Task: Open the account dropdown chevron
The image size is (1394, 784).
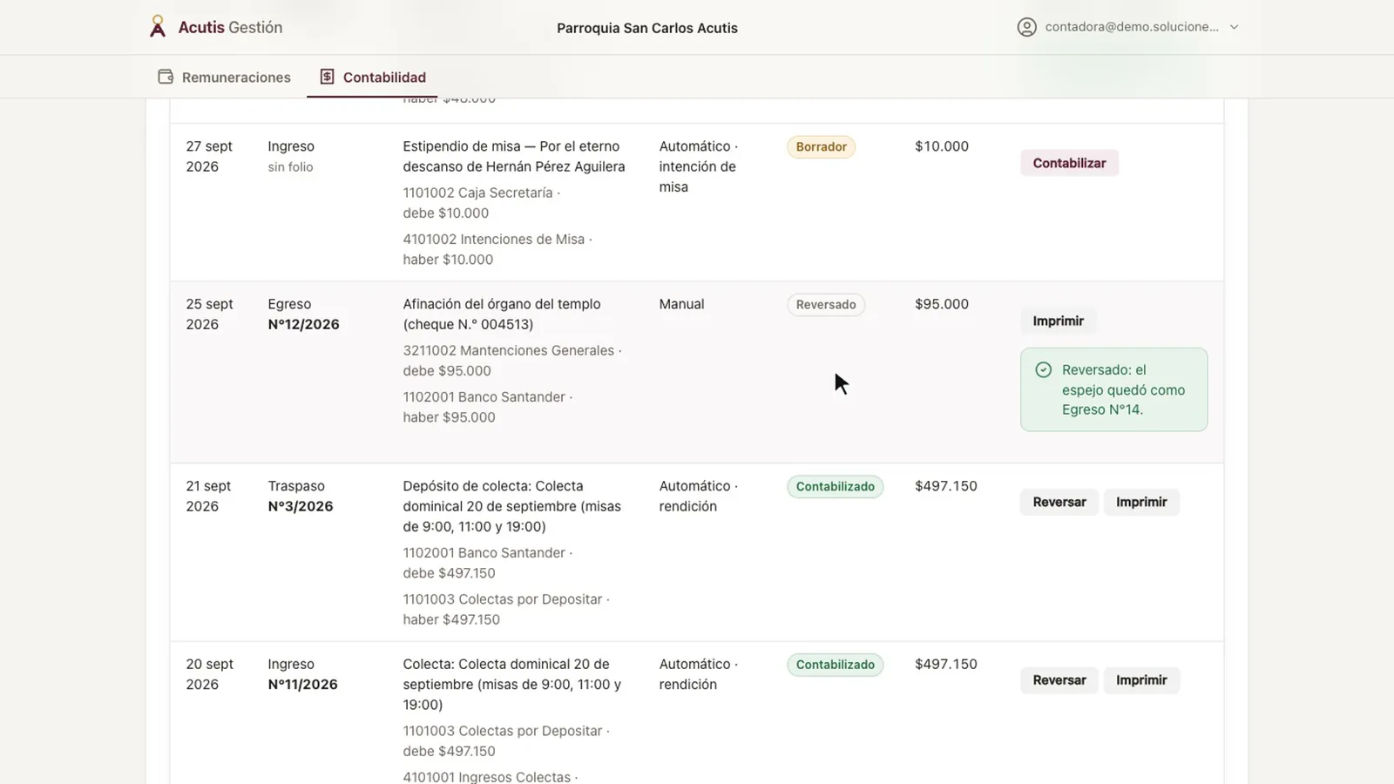Action: [x=1234, y=27]
